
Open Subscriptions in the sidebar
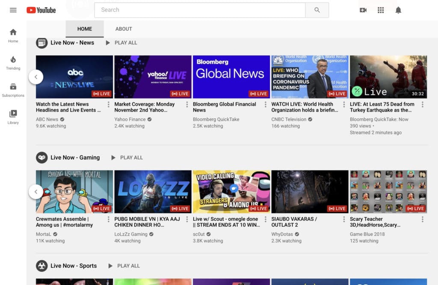[x=13, y=90]
